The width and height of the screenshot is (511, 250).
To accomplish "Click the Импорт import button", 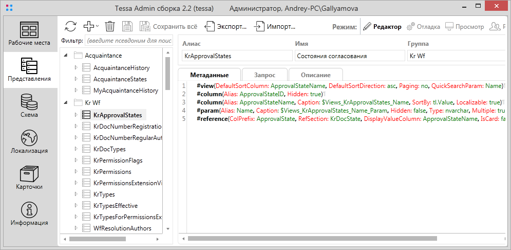I will [274, 26].
